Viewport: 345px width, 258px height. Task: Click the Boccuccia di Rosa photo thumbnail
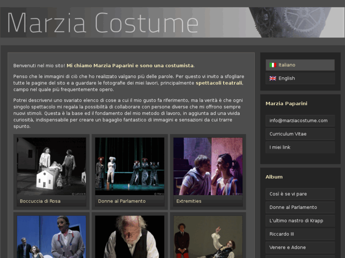point(51,167)
